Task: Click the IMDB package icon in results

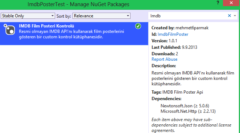Action: pos(9,29)
